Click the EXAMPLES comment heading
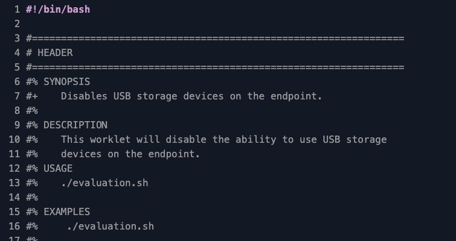 (66, 211)
